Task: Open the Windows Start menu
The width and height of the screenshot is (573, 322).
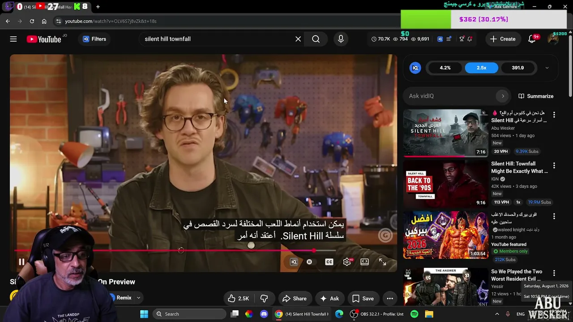Action: [x=144, y=314]
